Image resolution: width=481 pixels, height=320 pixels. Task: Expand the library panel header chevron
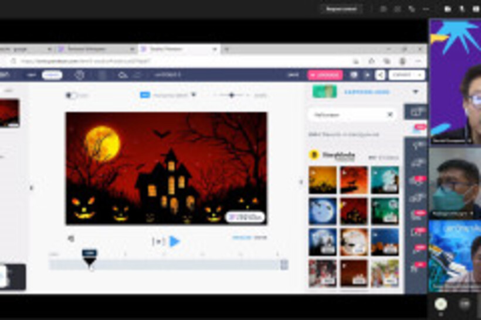[415, 92]
